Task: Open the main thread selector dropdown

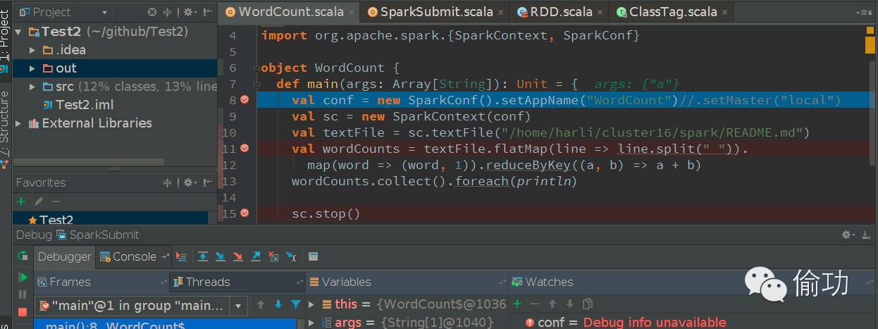Action: point(240,306)
